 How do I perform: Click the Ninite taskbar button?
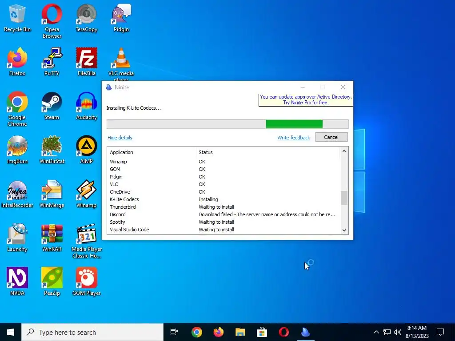pos(305,332)
